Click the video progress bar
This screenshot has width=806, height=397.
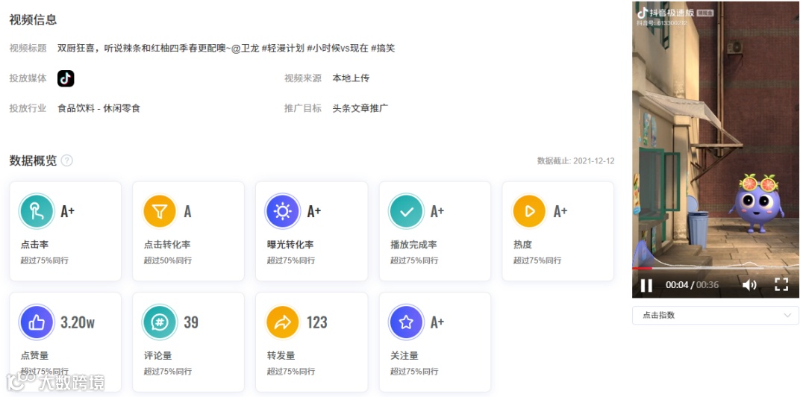coord(716,269)
